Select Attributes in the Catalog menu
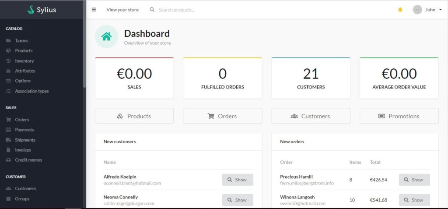The height and width of the screenshot is (209, 448). click(25, 71)
